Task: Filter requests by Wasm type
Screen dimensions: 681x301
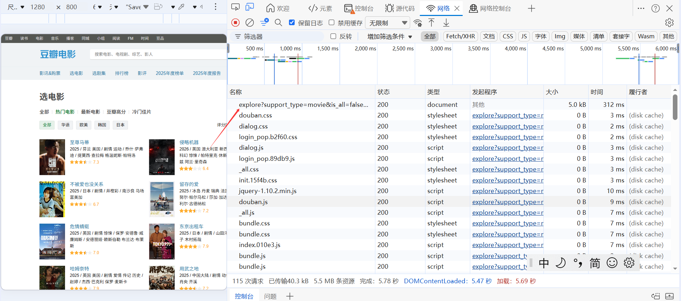Action: click(x=646, y=36)
